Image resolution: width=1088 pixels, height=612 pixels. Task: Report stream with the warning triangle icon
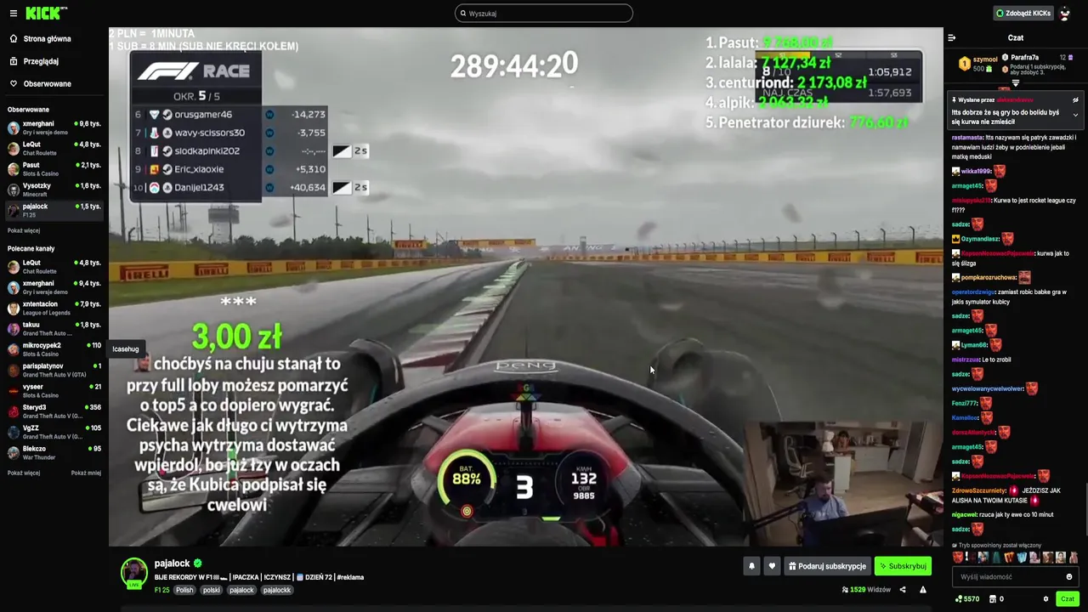click(x=923, y=590)
